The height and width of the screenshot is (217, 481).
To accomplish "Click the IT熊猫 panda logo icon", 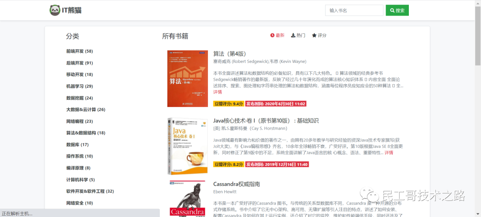I will click(55, 10).
